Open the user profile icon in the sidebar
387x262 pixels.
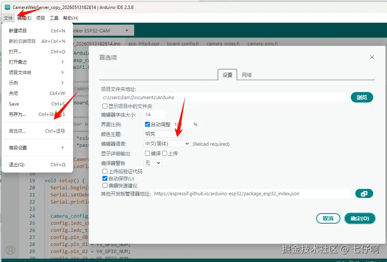tap(10, 250)
